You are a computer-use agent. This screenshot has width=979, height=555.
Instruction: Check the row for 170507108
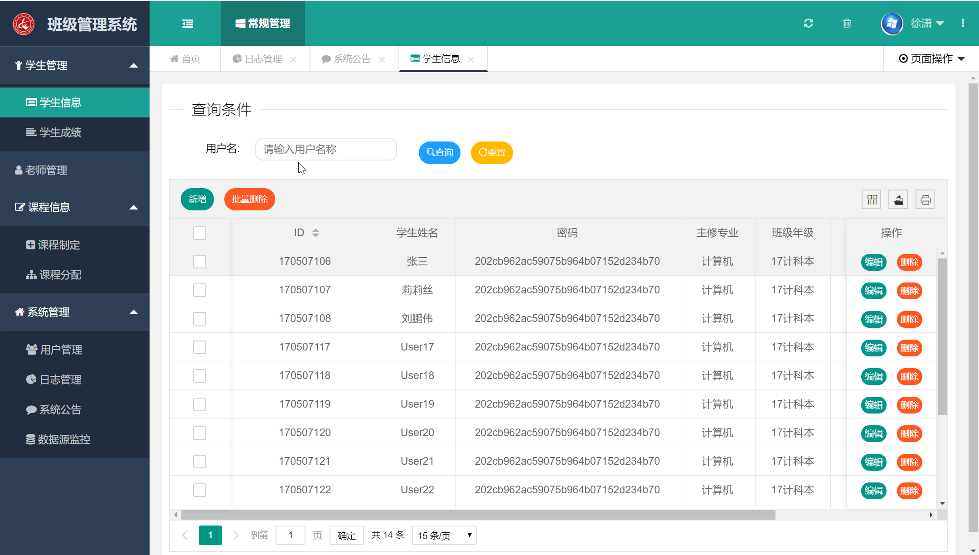point(199,318)
